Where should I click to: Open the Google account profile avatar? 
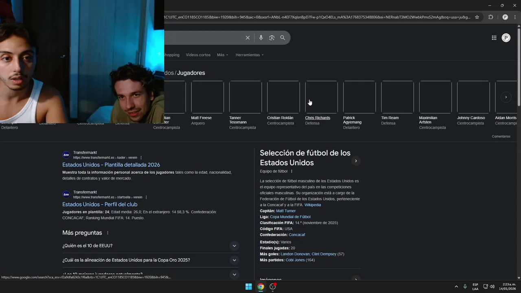pos(506,38)
